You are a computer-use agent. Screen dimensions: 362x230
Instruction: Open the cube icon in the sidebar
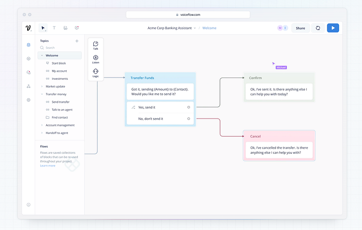pos(29,59)
